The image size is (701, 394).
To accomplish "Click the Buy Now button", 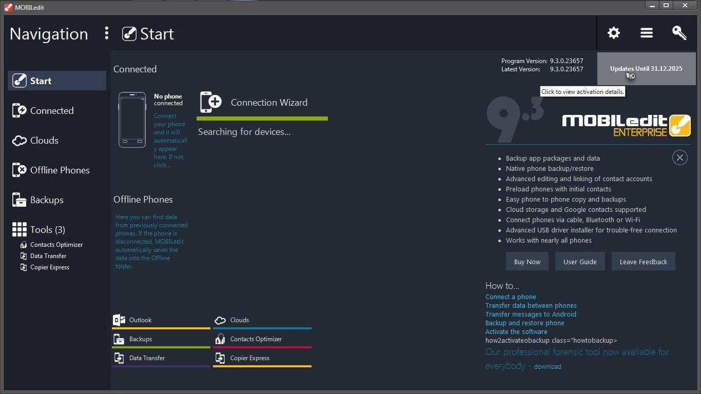I will point(527,262).
